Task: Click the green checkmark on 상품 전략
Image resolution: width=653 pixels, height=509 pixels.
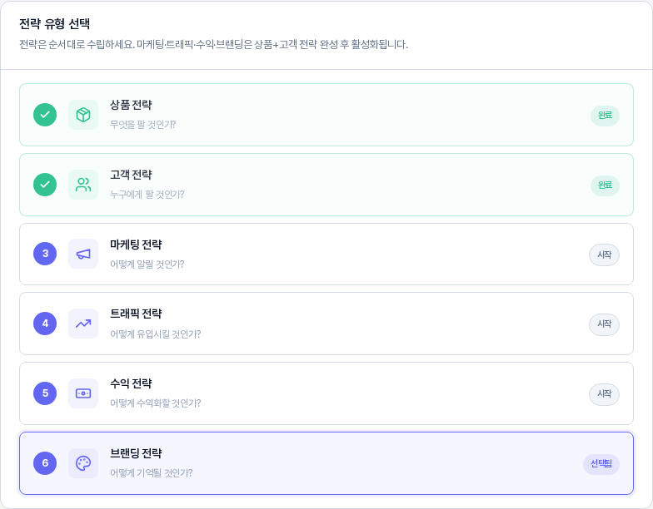Action: tap(45, 115)
